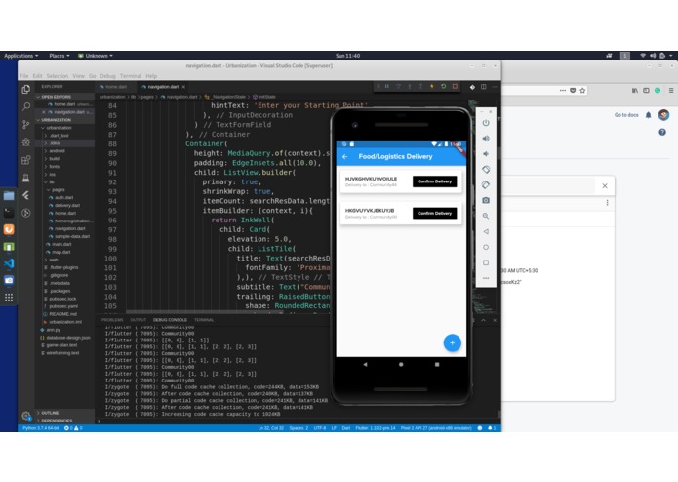Image resolution: width=678 pixels, height=482 pixels.
Task: Open the Manage gear at activity bar bottom
Action: click(26, 416)
